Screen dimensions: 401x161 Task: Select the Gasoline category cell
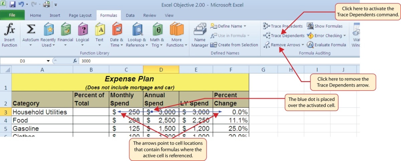42,129
